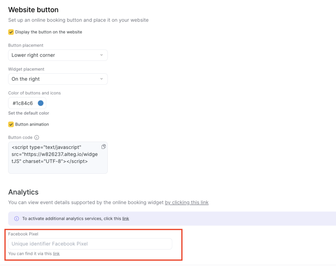Viewport: 336px width, 274px height.
Task: Copy the button code with the copy icon
Action: tap(103, 146)
